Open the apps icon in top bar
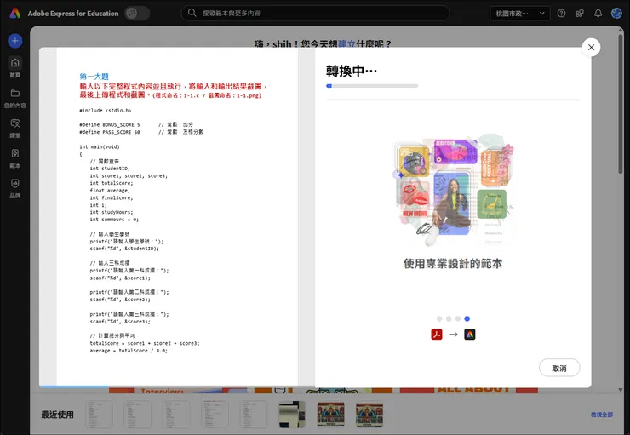The image size is (630, 435). click(580, 14)
